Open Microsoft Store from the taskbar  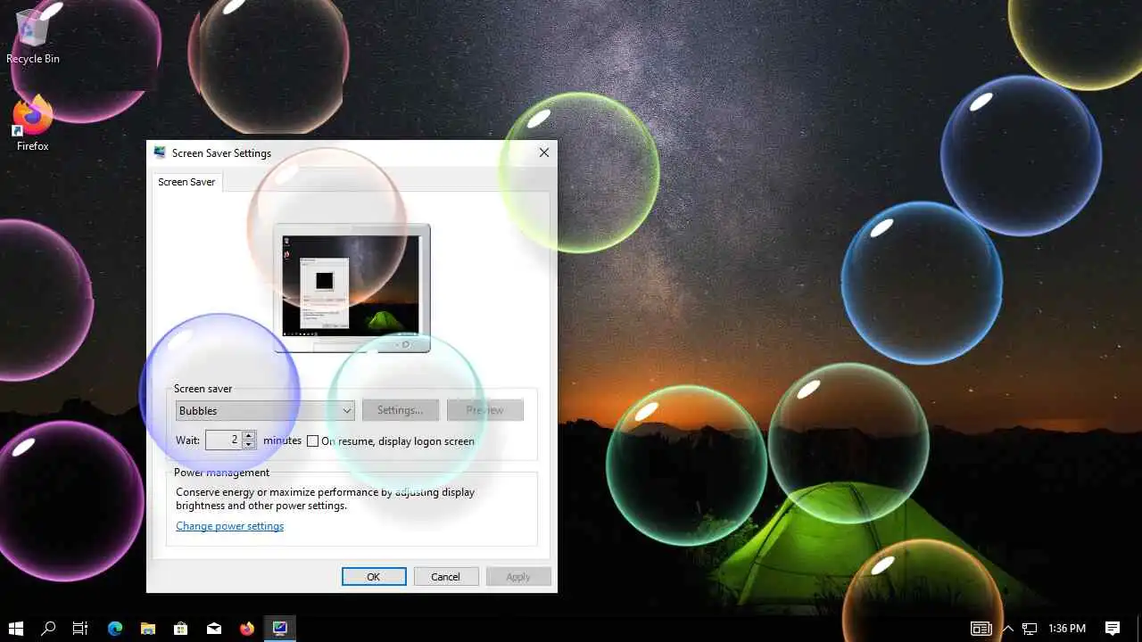(x=181, y=629)
